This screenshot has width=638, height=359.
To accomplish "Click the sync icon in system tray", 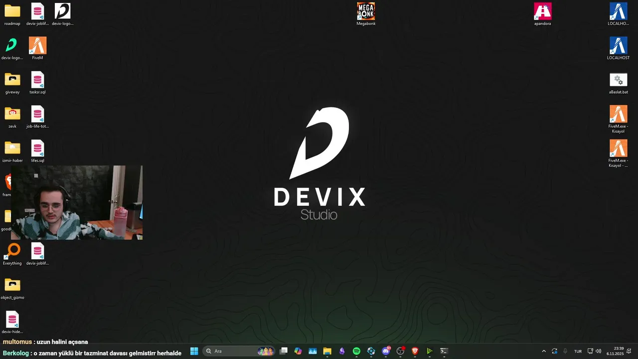I will pyautogui.click(x=554, y=351).
